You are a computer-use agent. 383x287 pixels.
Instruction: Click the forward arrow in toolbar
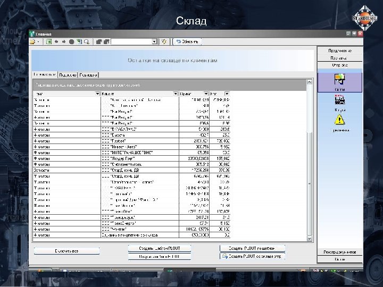[64, 41]
